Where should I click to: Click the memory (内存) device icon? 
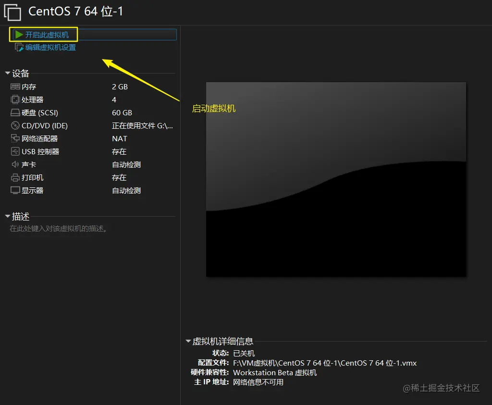click(x=15, y=86)
